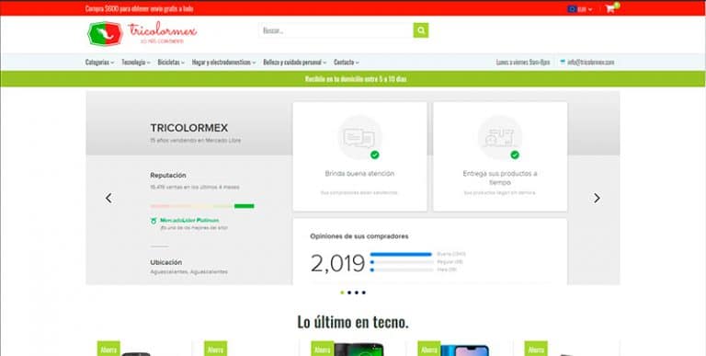Expand Hogar y electrodomésticos menu
Image resolution: width=706 pixels, height=356 pixels.
(x=223, y=63)
